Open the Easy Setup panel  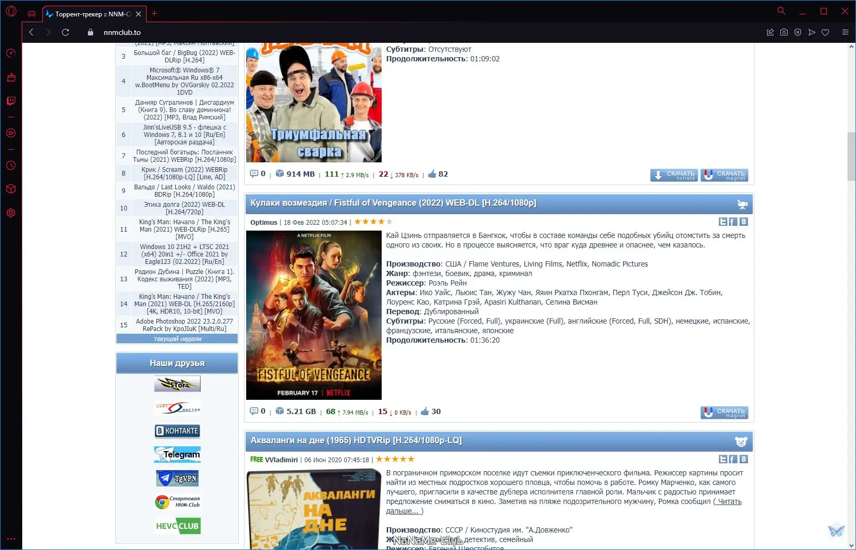click(x=845, y=32)
